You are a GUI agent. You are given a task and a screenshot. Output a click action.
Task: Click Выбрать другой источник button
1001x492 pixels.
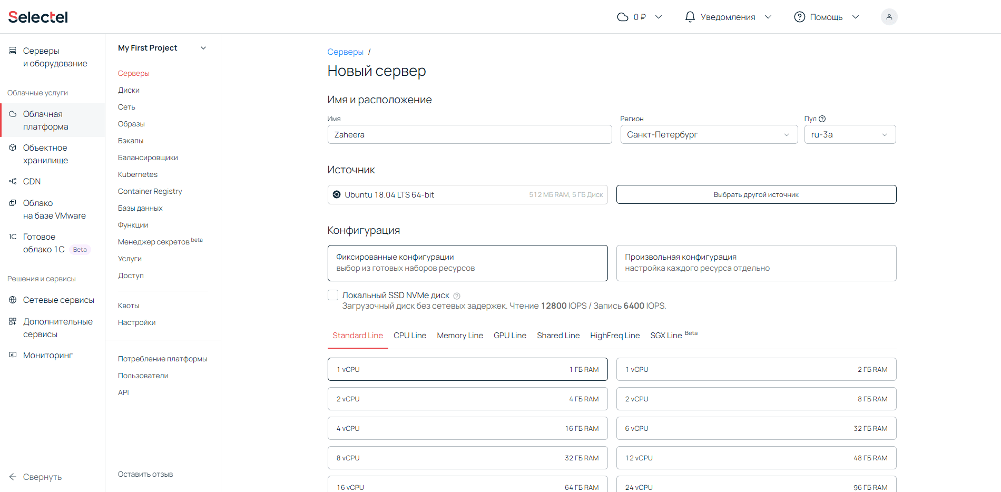click(x=756, y=194)
